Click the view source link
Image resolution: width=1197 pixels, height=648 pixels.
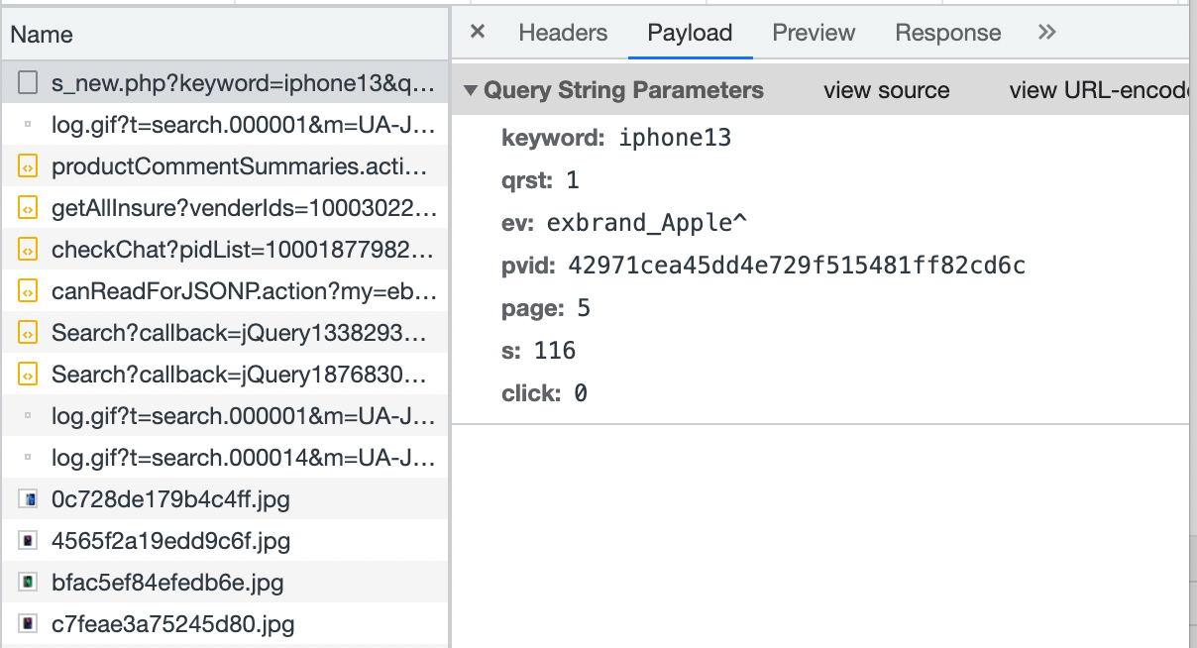(886, 90)
